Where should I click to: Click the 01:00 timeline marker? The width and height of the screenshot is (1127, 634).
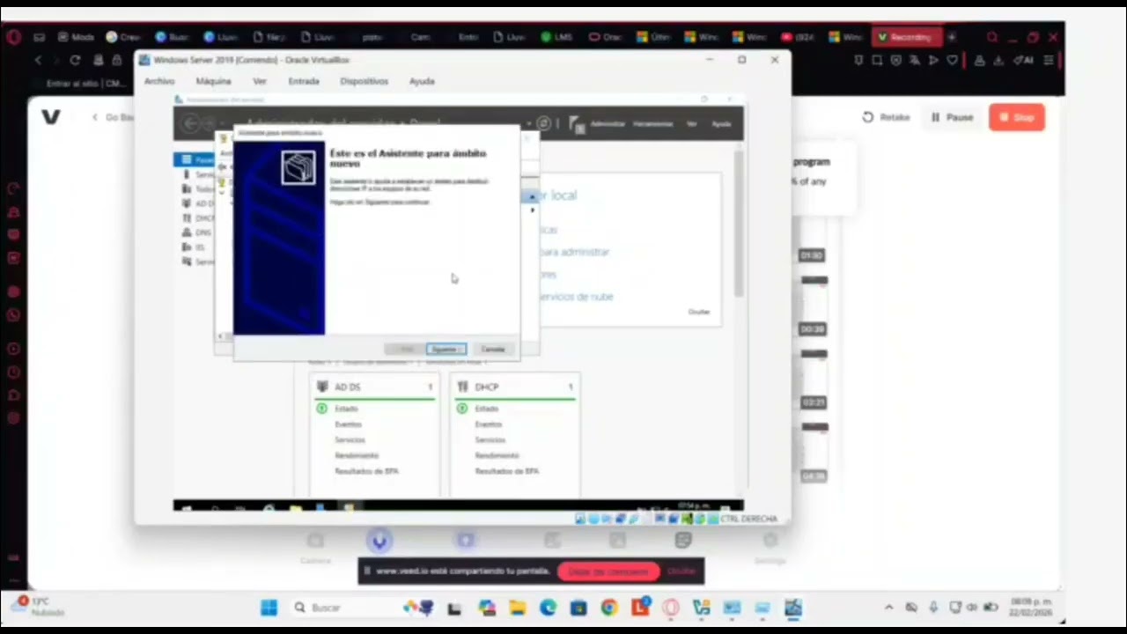tap(812, 255)
